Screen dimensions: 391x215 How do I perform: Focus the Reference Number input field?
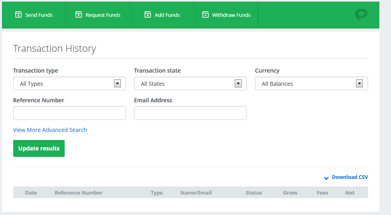(x=69, y=113)
